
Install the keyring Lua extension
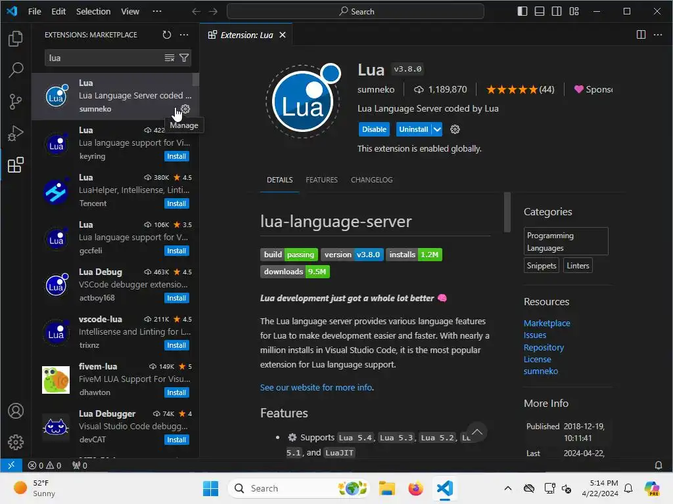coord(176,156)
